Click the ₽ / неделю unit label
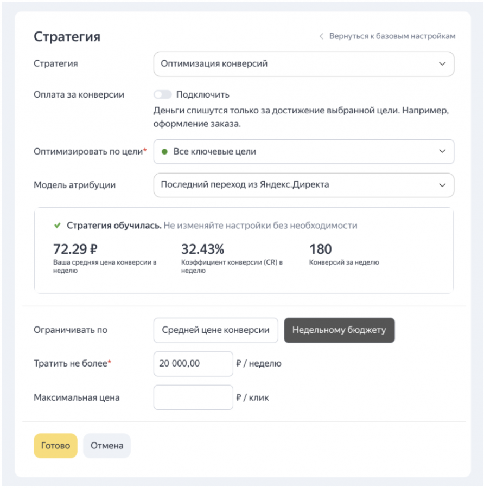Screen dimensions: 484x488 259,363
